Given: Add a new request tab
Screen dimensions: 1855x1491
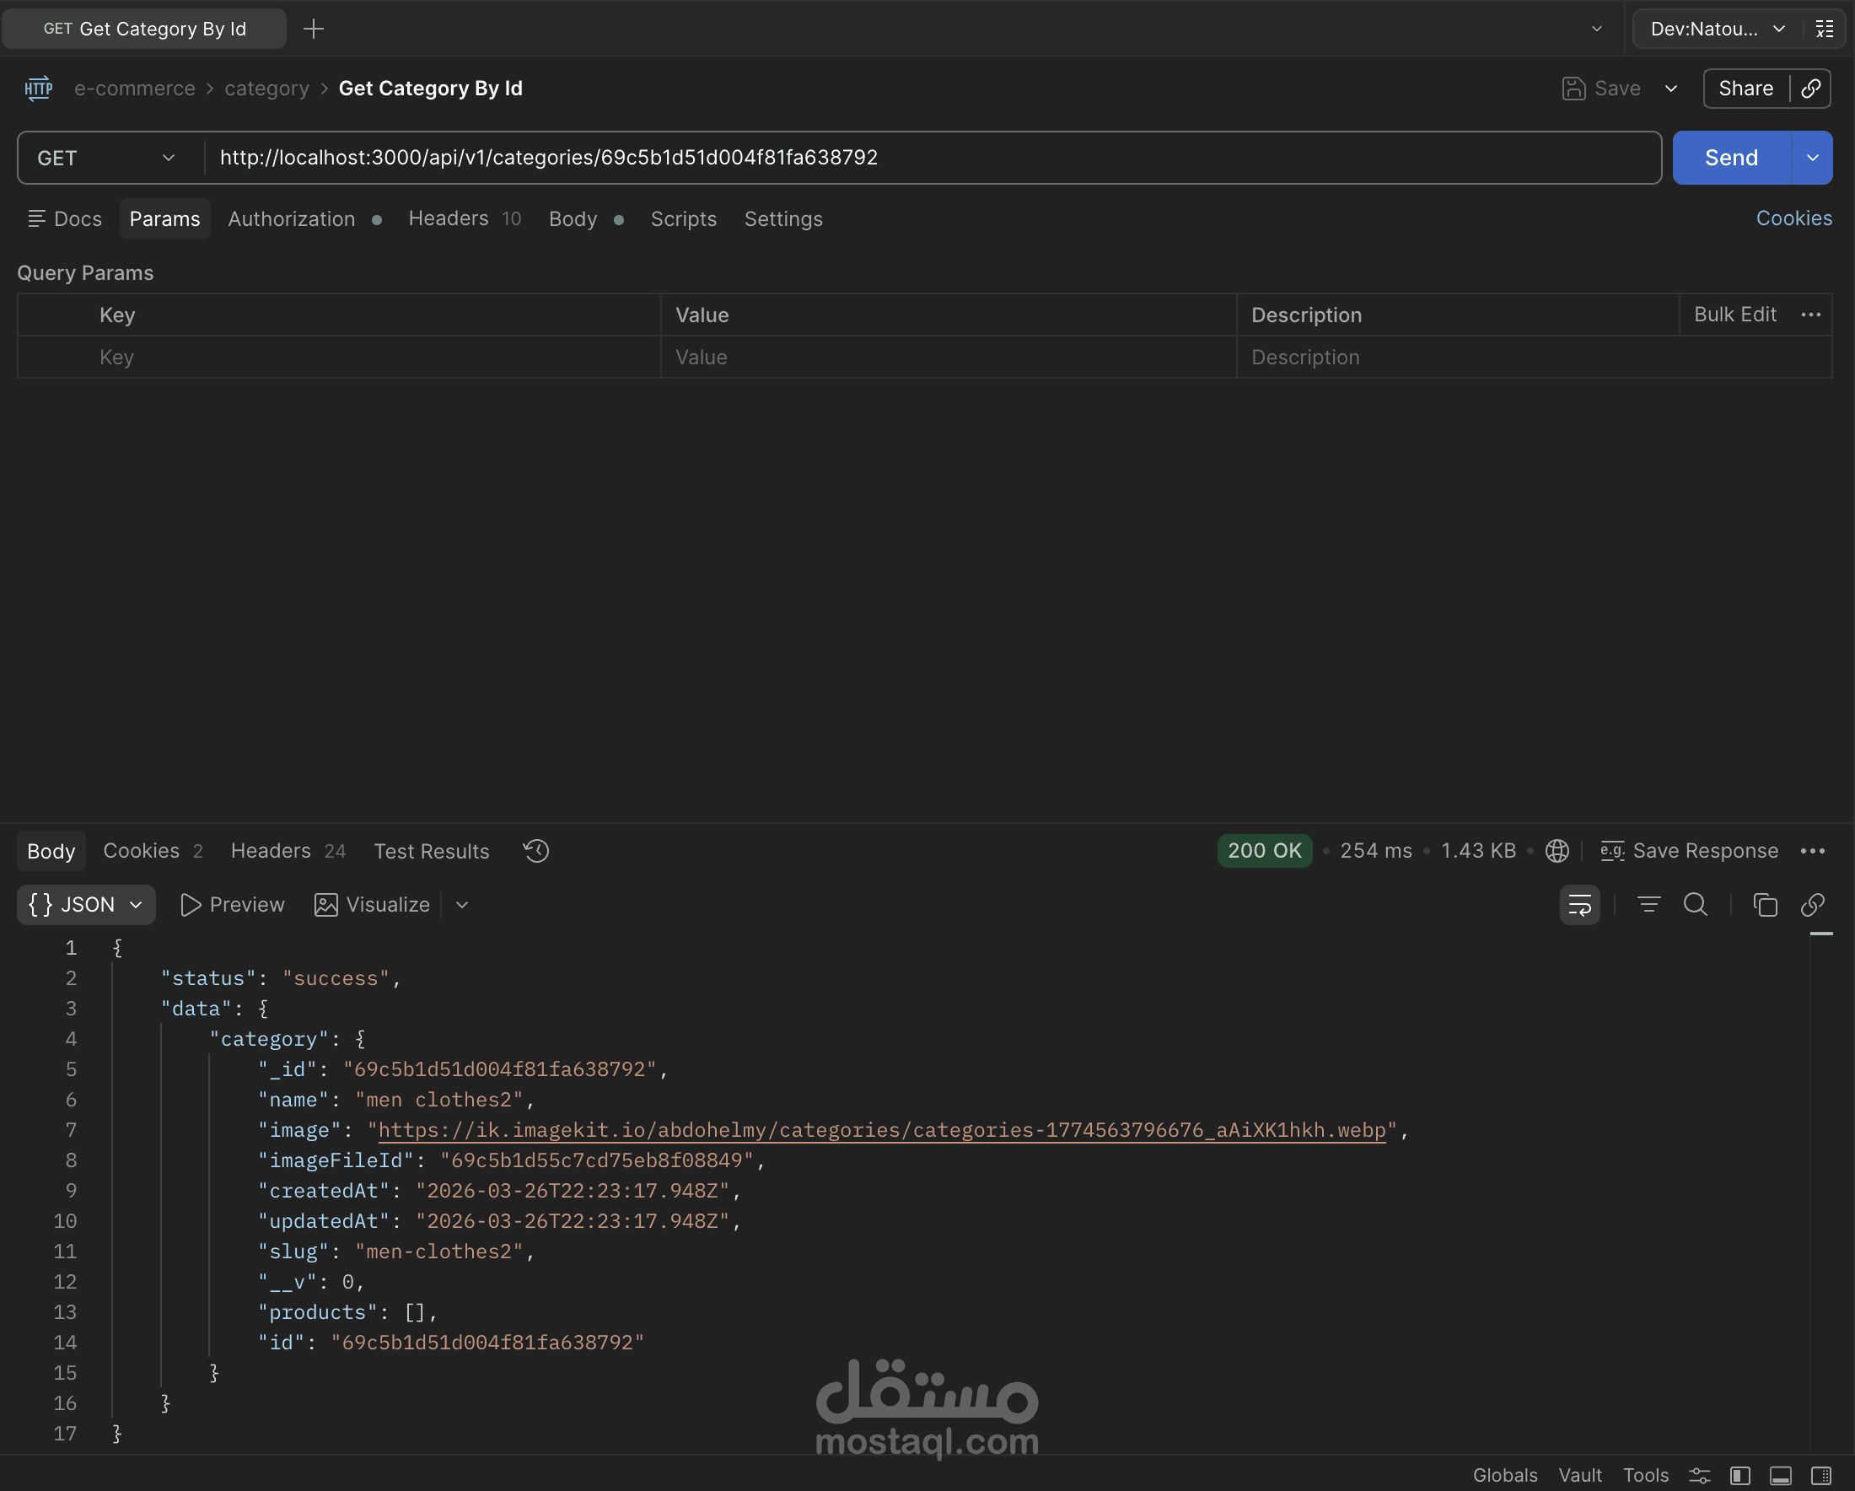Looking at the screenshot, I should click(x=314, y=30).
